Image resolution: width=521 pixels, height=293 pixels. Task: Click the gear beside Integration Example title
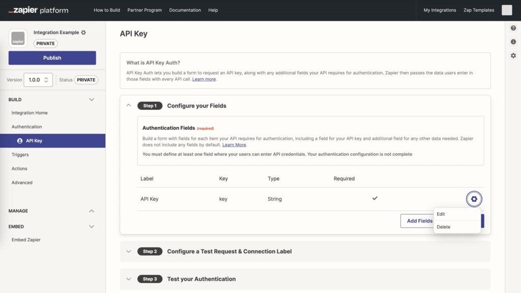[x=85, y=32]
